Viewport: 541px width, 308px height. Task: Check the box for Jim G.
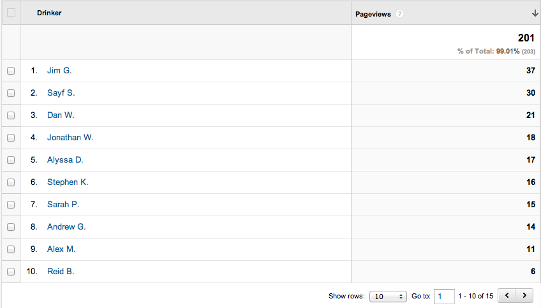[11, 71]
